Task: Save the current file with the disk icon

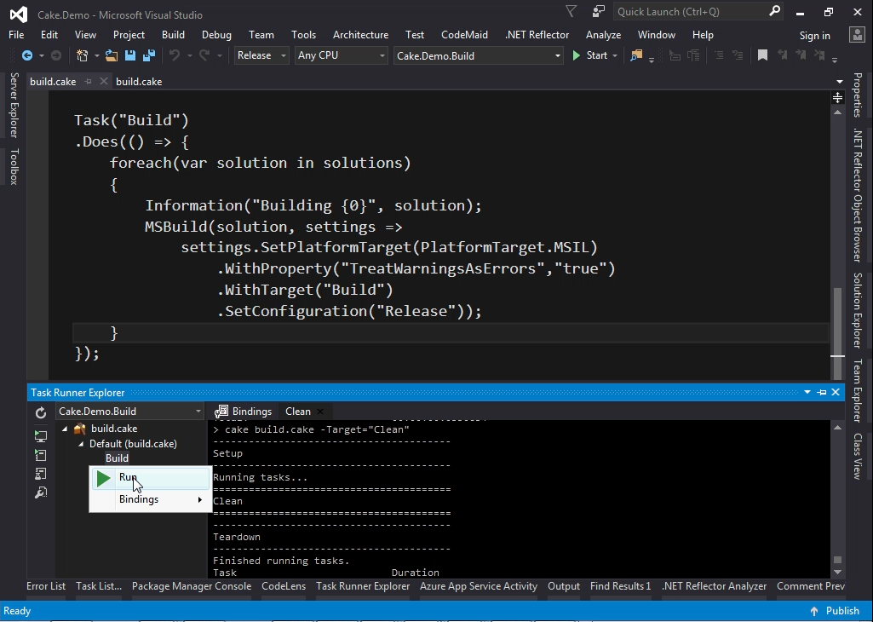Action: (x=130, y=55)
